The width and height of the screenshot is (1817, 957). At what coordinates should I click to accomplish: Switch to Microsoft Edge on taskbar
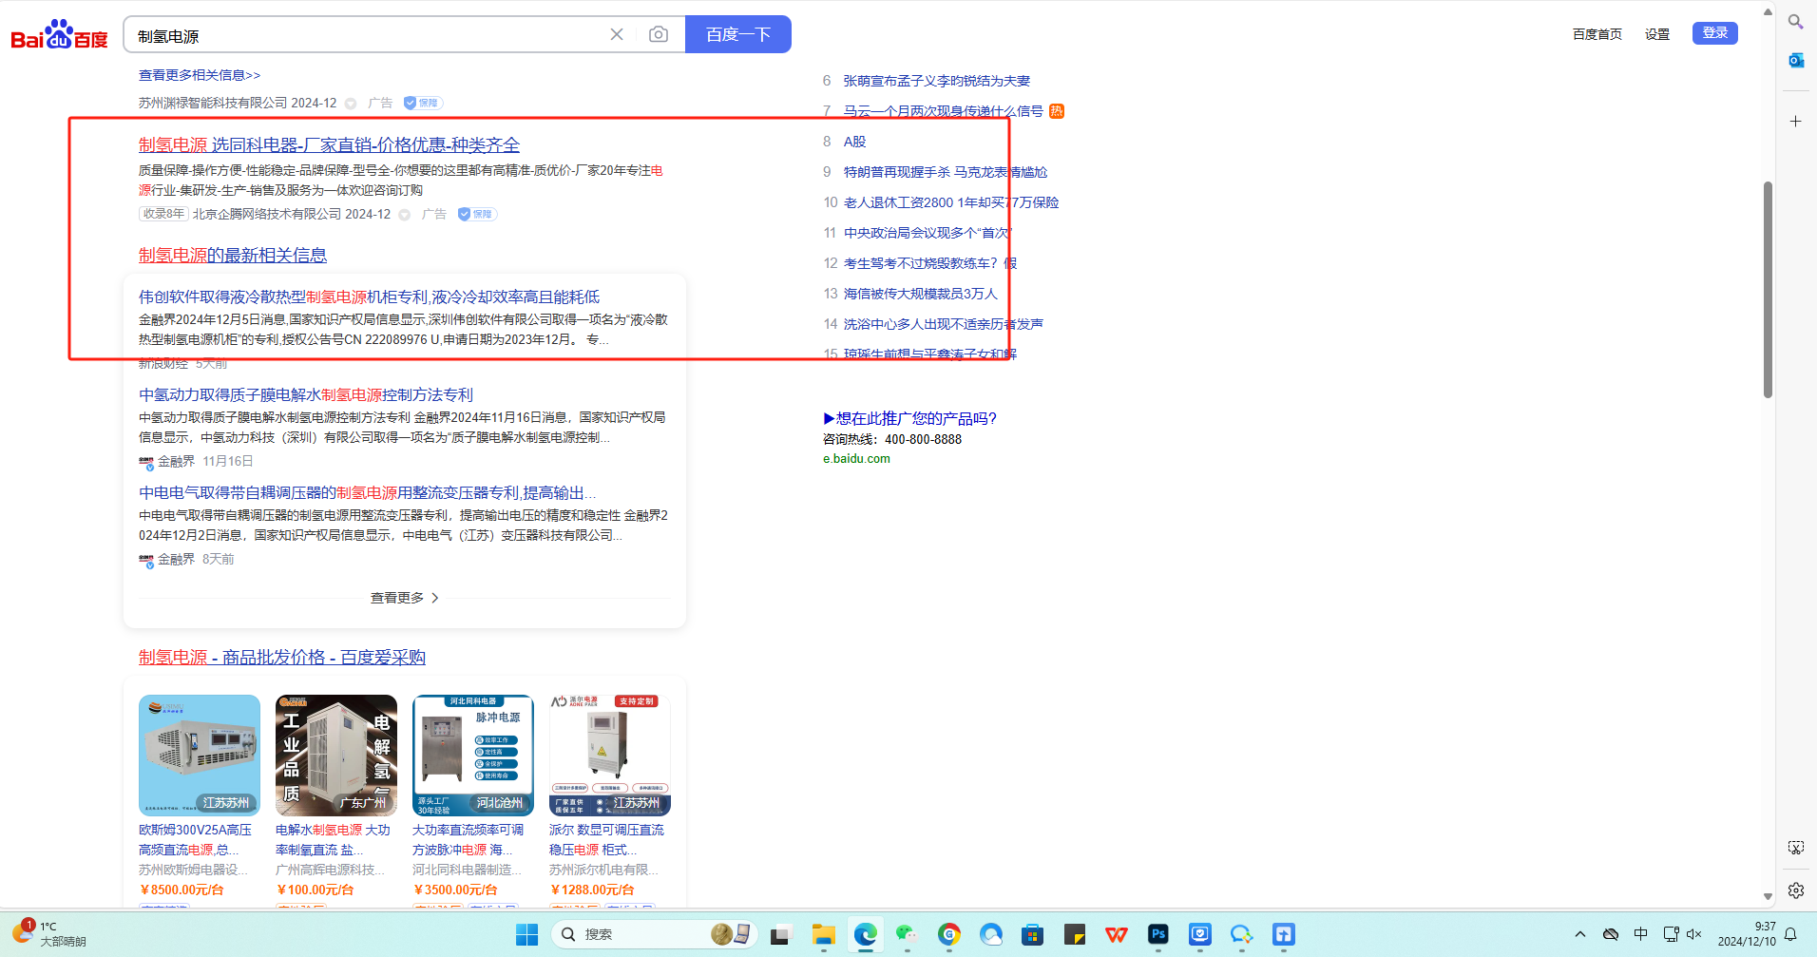click(x=866, y=934)
